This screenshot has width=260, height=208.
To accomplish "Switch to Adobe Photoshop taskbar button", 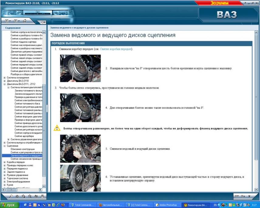I will point(167,205).
